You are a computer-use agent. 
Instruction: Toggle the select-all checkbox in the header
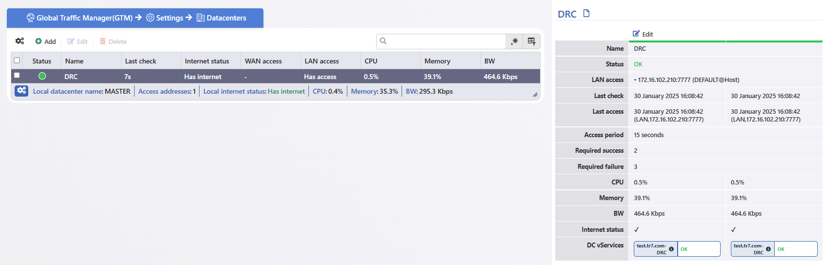(17, 61)
